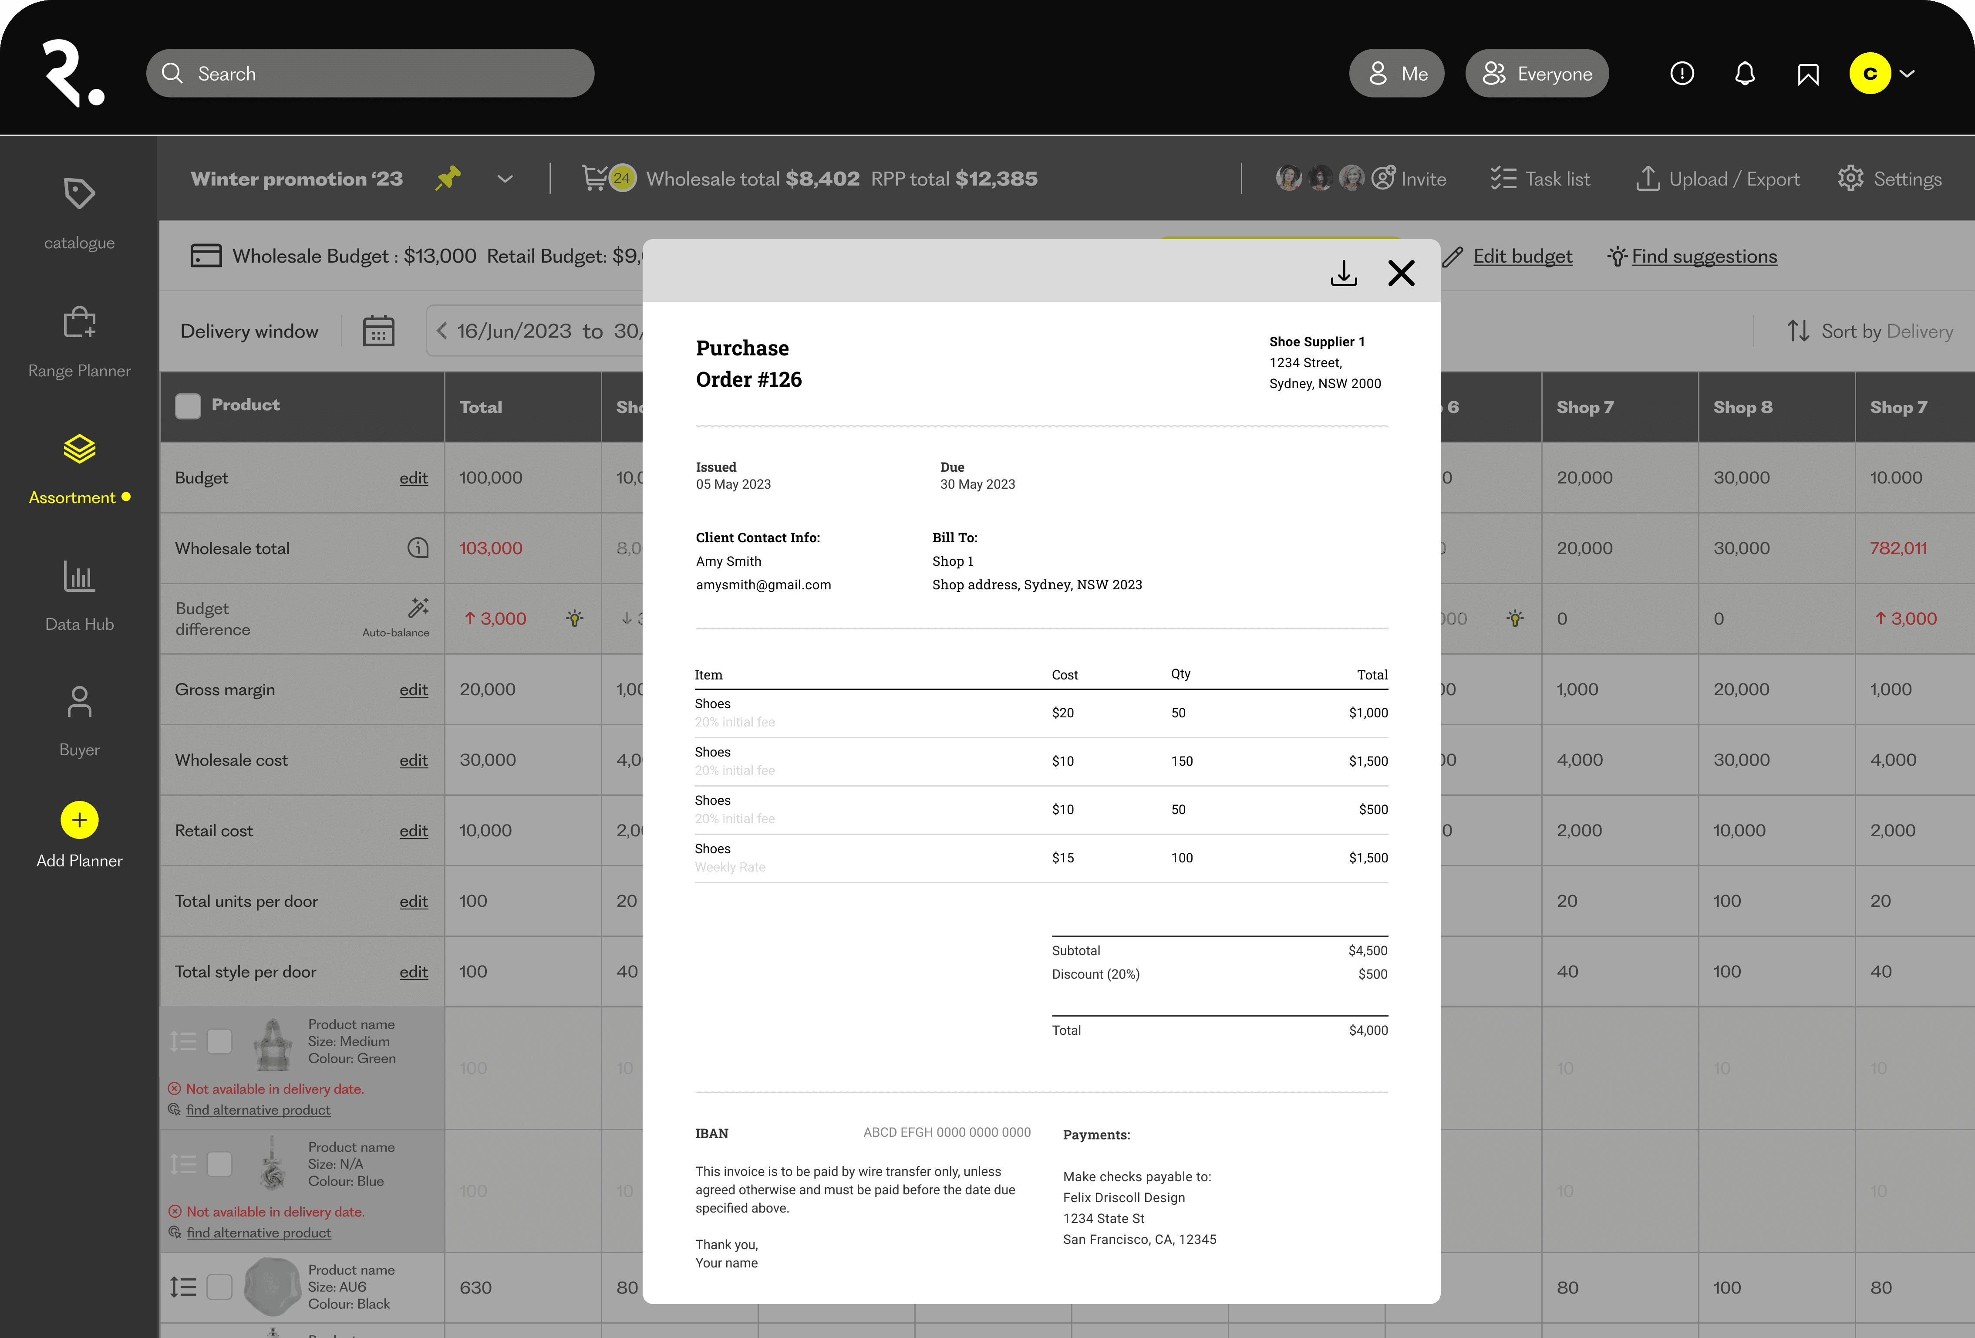Open the alert info icon in header

tap(1682, 74)
